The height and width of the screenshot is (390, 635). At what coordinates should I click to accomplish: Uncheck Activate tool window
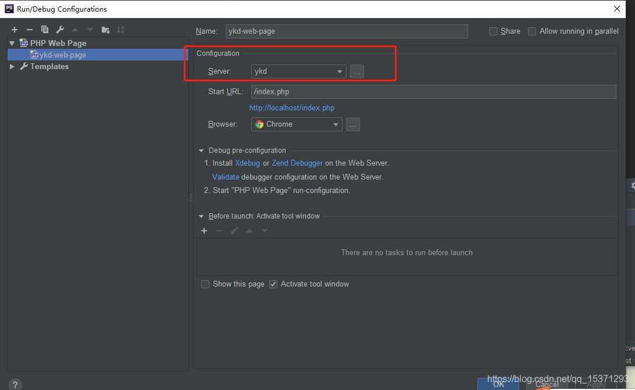[x=273, y=284]
